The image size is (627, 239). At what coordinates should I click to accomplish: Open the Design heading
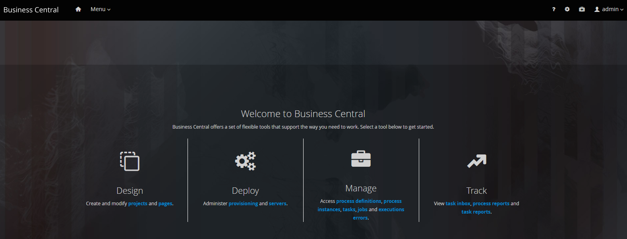130,191
